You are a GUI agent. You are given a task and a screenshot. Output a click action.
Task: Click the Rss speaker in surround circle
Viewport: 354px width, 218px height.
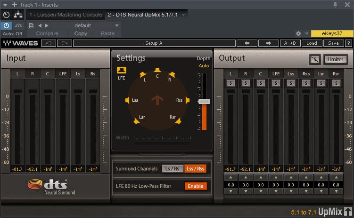pyautogui.click(x=188, y=100)
